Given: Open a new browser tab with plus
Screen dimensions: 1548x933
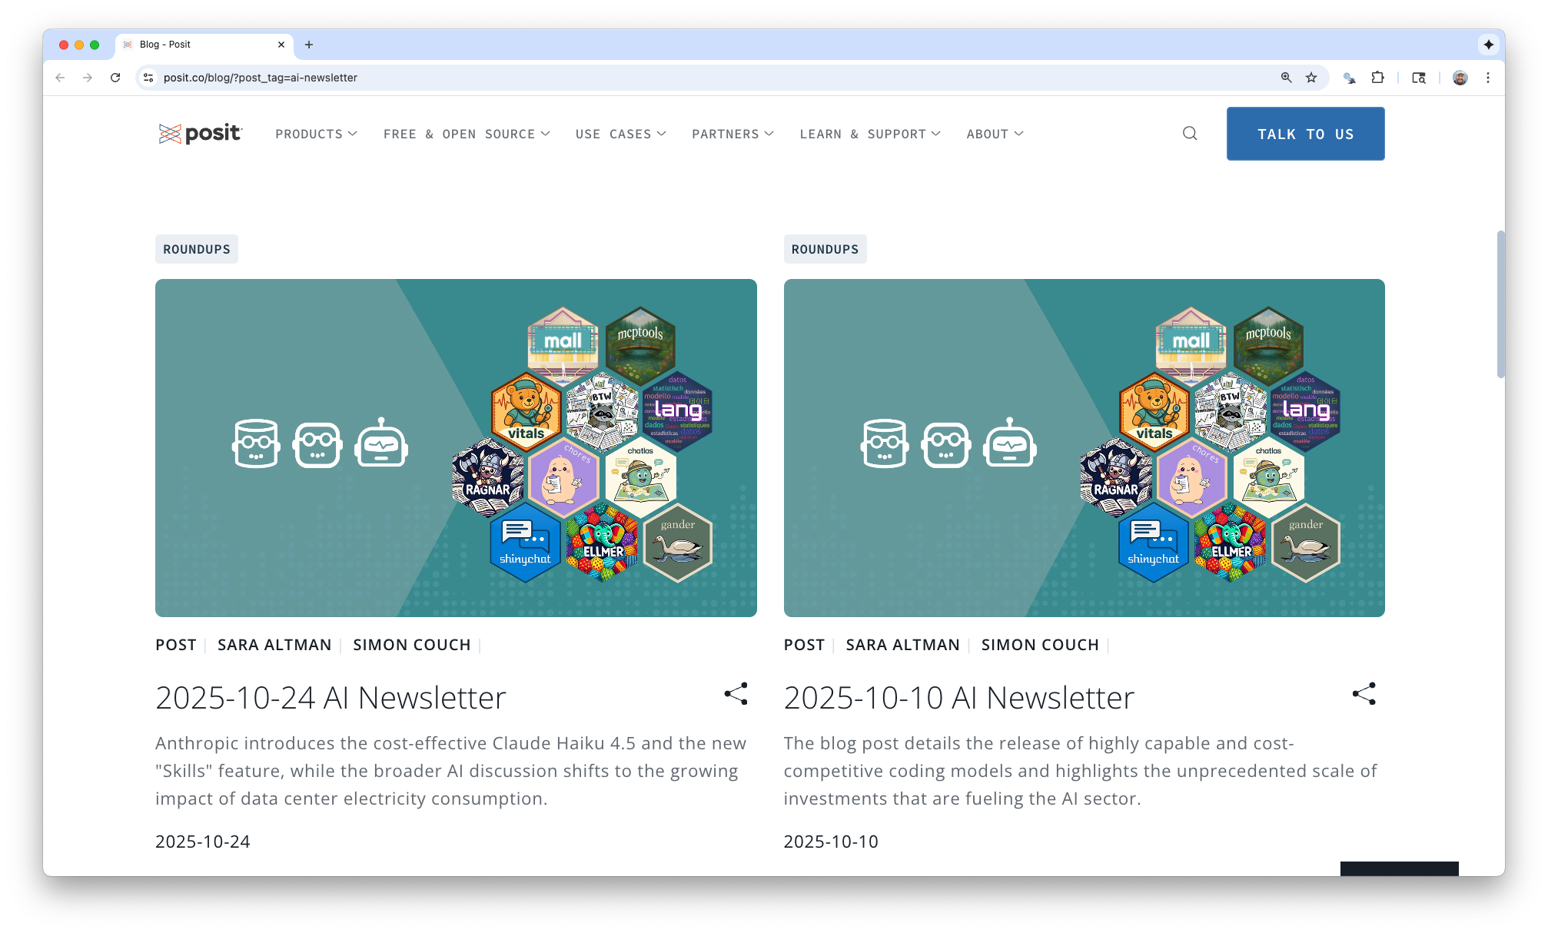Looking at the screenshot, I should tap(309, 45).
